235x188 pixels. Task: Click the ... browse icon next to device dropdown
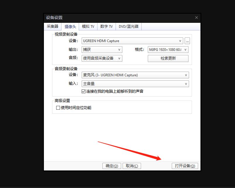(187, 41)
